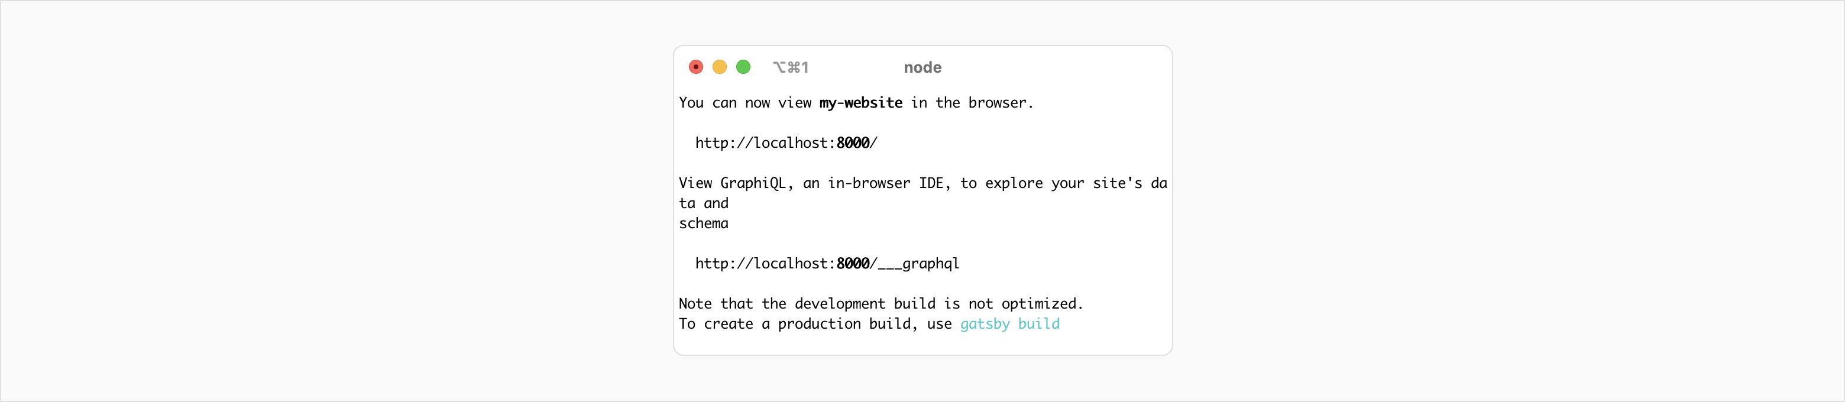The image size is (1845, 402).
Task: Click the word 'schema' on its own line
Action: click(x=703, y=223)
